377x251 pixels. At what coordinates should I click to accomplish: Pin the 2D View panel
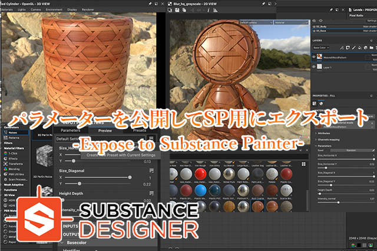[264, 4]
